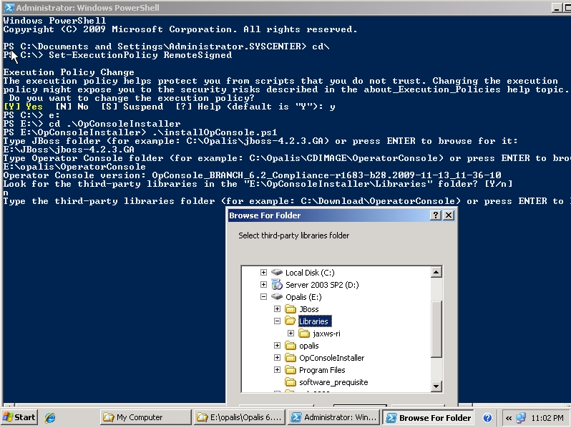Expand the jaxws-ri folder node
The height and width of the screenshot is (428, 571).
291,334
